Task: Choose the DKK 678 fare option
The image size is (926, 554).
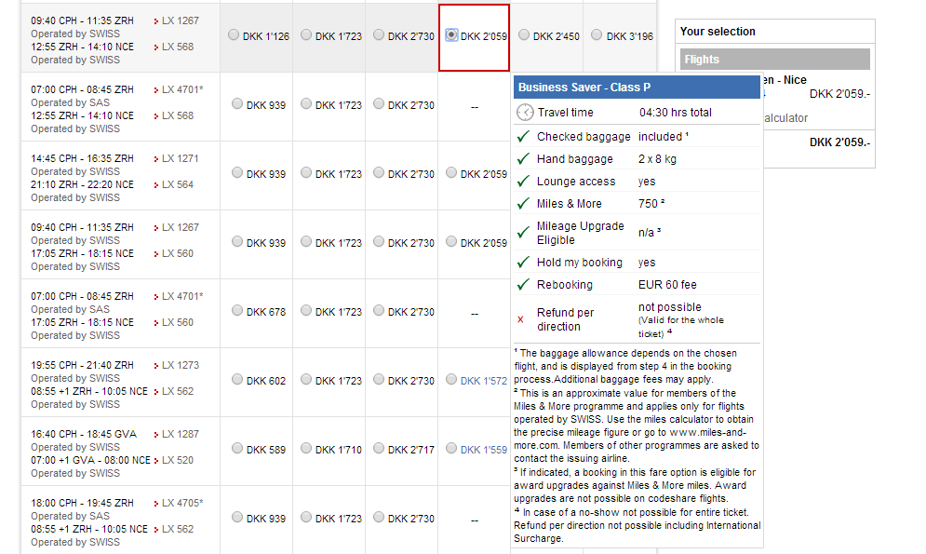Action: click(x=237, y=311)
